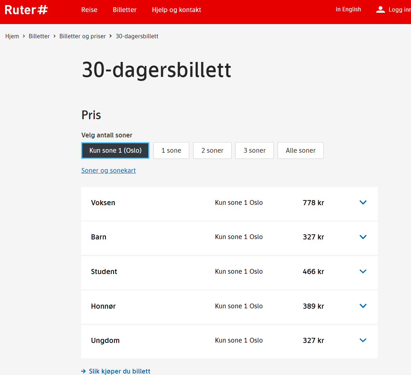
Task: Click the user profile icon beside Logg inn
Action: [x=380, y=10]
